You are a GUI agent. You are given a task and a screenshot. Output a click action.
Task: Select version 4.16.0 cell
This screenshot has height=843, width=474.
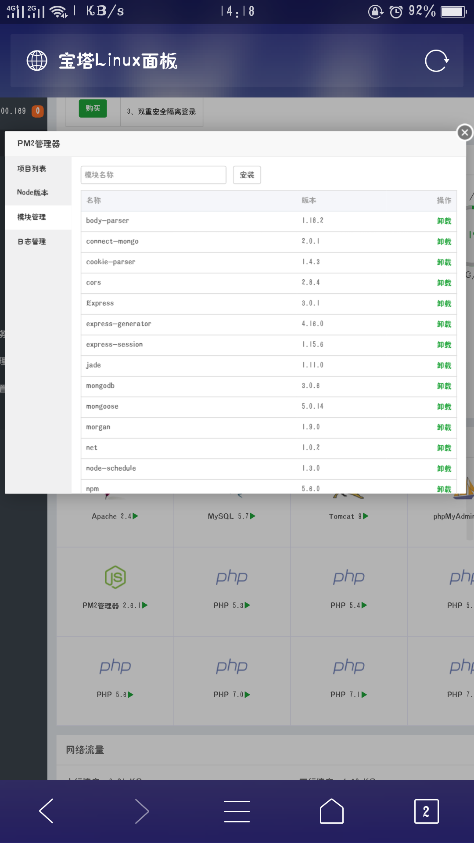(x=312, y=324)
